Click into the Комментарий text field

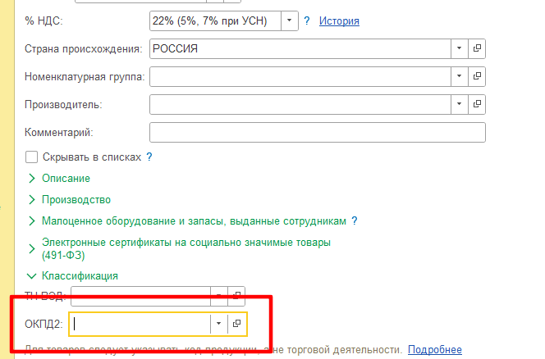317,132
